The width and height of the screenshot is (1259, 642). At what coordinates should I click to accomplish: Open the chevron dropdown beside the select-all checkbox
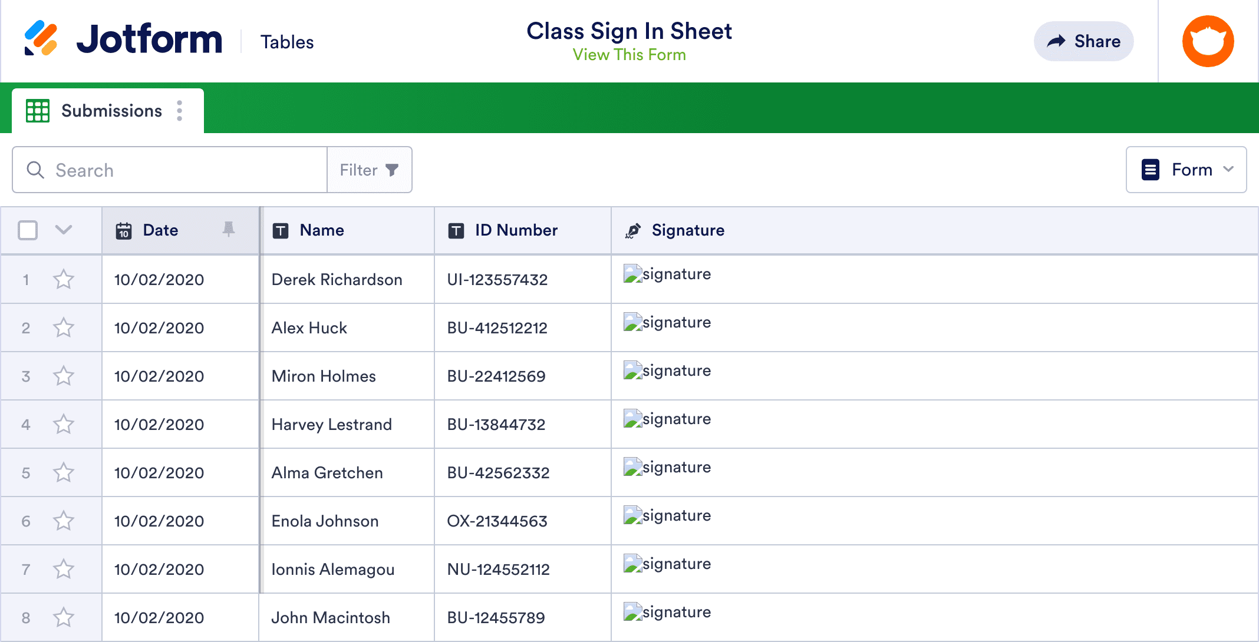[64, 230]
